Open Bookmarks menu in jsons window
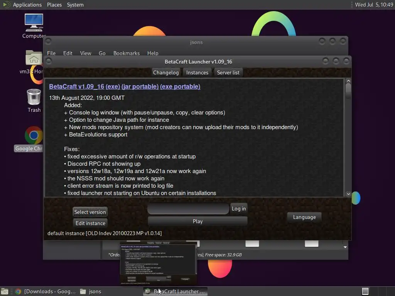395x296 pixels. tap(127, 53)
